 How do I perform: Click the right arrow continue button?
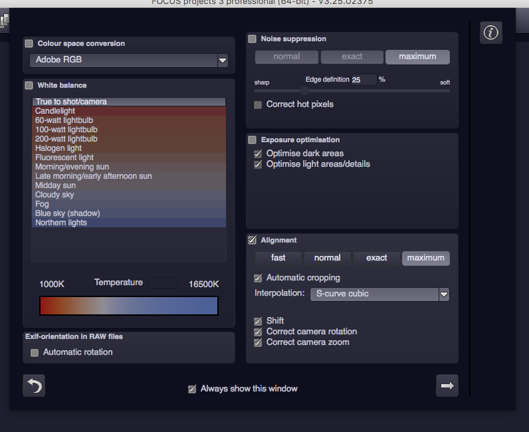click(447, 385)
